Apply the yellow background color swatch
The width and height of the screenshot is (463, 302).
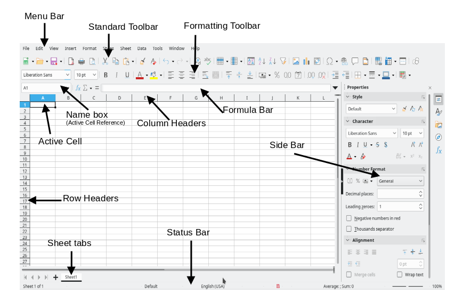point(153,75)
